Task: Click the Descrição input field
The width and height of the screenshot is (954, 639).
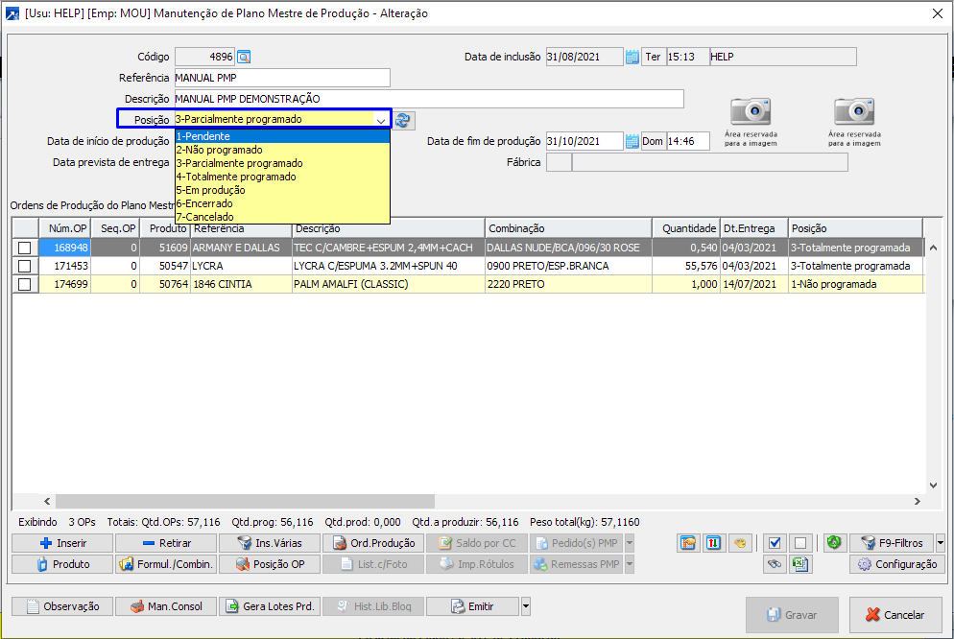Action: coord(429,99)
